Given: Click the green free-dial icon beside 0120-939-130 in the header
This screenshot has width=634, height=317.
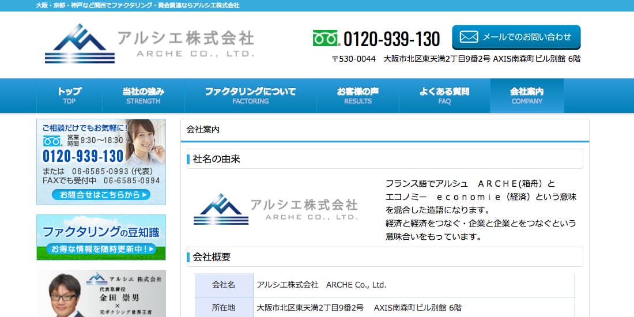Looking at the screenshot, I should (326, 38).
